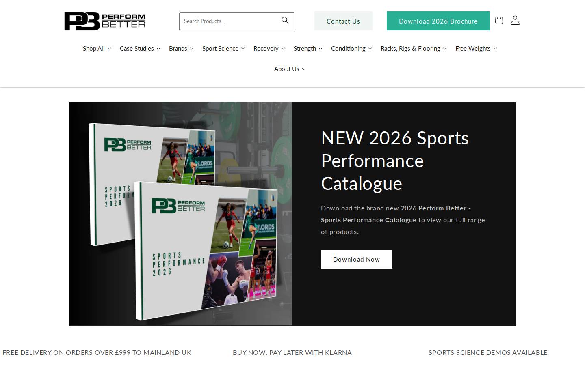Click the Contact Us button

(x=343, y=21)
